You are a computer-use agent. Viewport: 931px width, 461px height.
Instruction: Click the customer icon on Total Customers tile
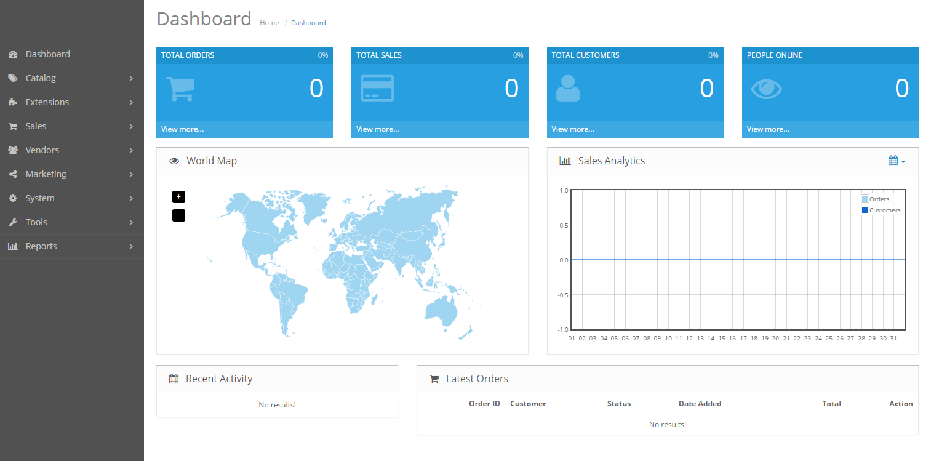point(567,88)
